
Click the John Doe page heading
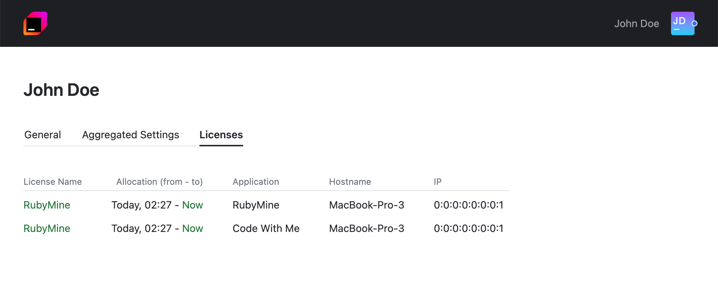(62, 90)
